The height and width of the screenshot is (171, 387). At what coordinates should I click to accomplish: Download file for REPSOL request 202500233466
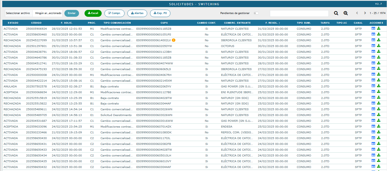tap(379, 132)
